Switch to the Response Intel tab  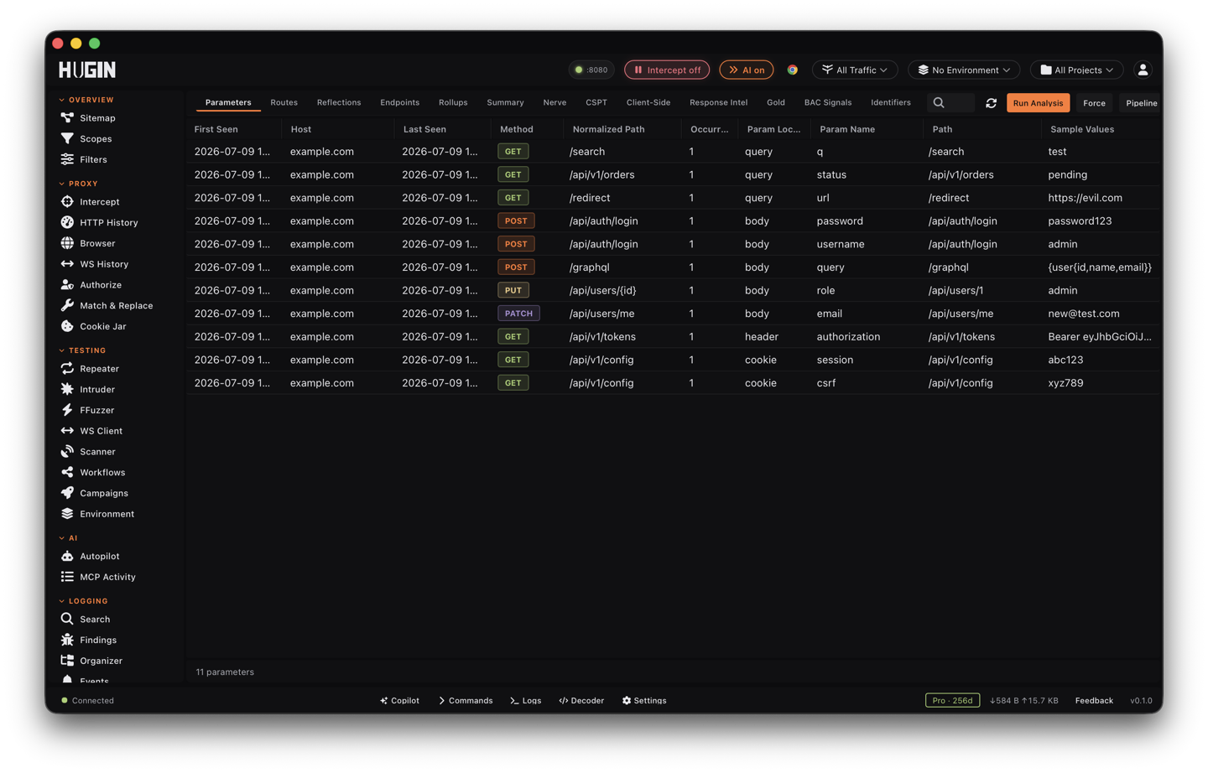pyautogui.click(x=718, y=102)
